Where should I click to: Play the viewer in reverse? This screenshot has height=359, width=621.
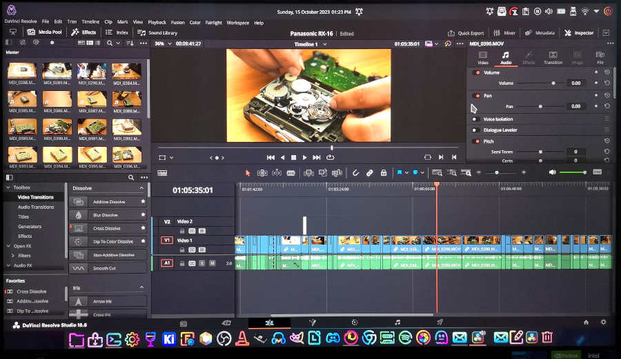click(x=282, y=157)
